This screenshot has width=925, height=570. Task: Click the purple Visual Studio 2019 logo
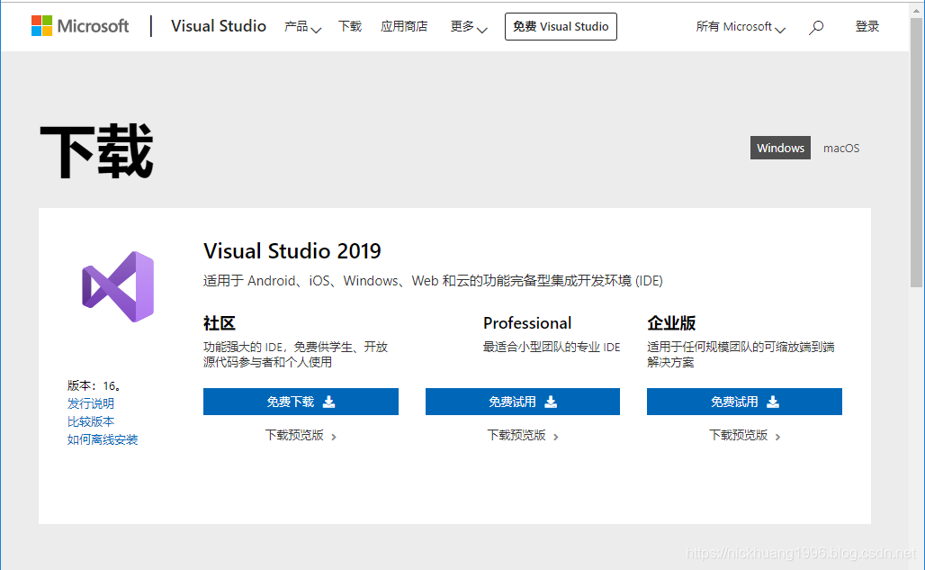tap(118, 286)
